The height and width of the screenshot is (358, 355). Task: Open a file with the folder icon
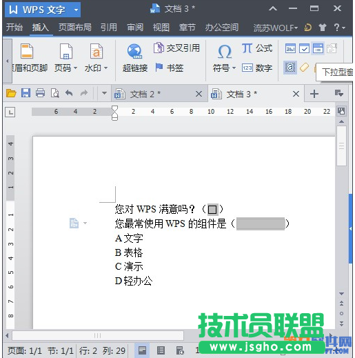tap(11, 93)
